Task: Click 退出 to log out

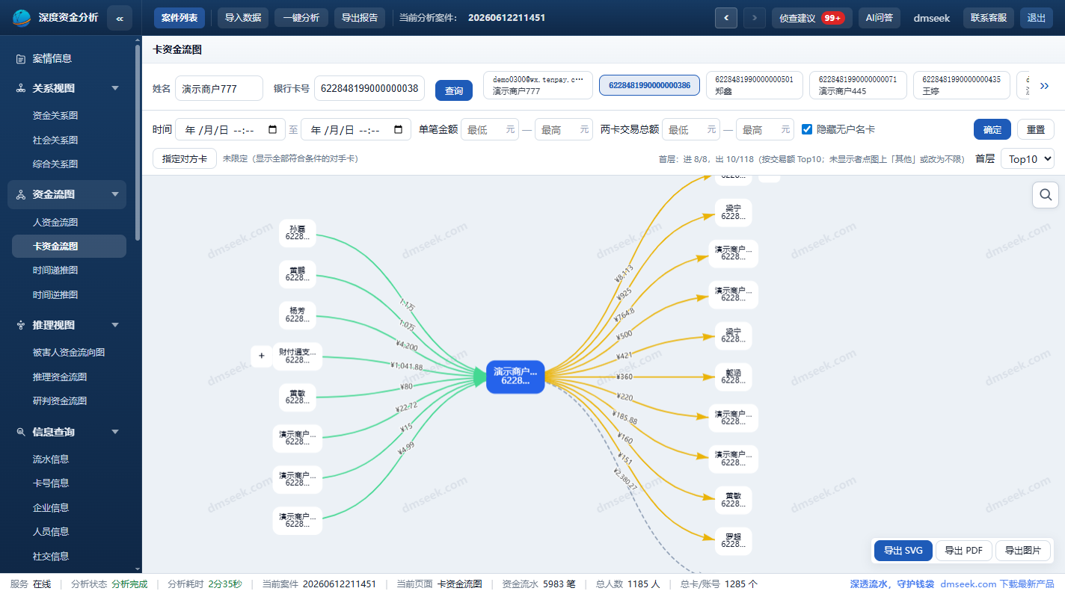Action: pos(1037,18)
